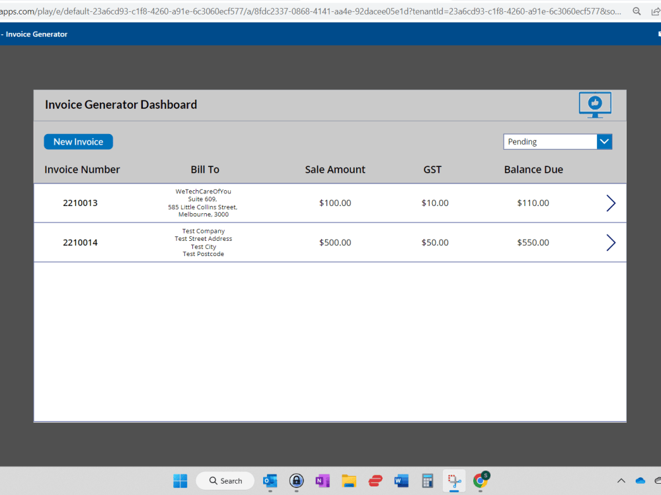
Task: Open OneNote from the taskbar
Action: [x=323, y=481]
